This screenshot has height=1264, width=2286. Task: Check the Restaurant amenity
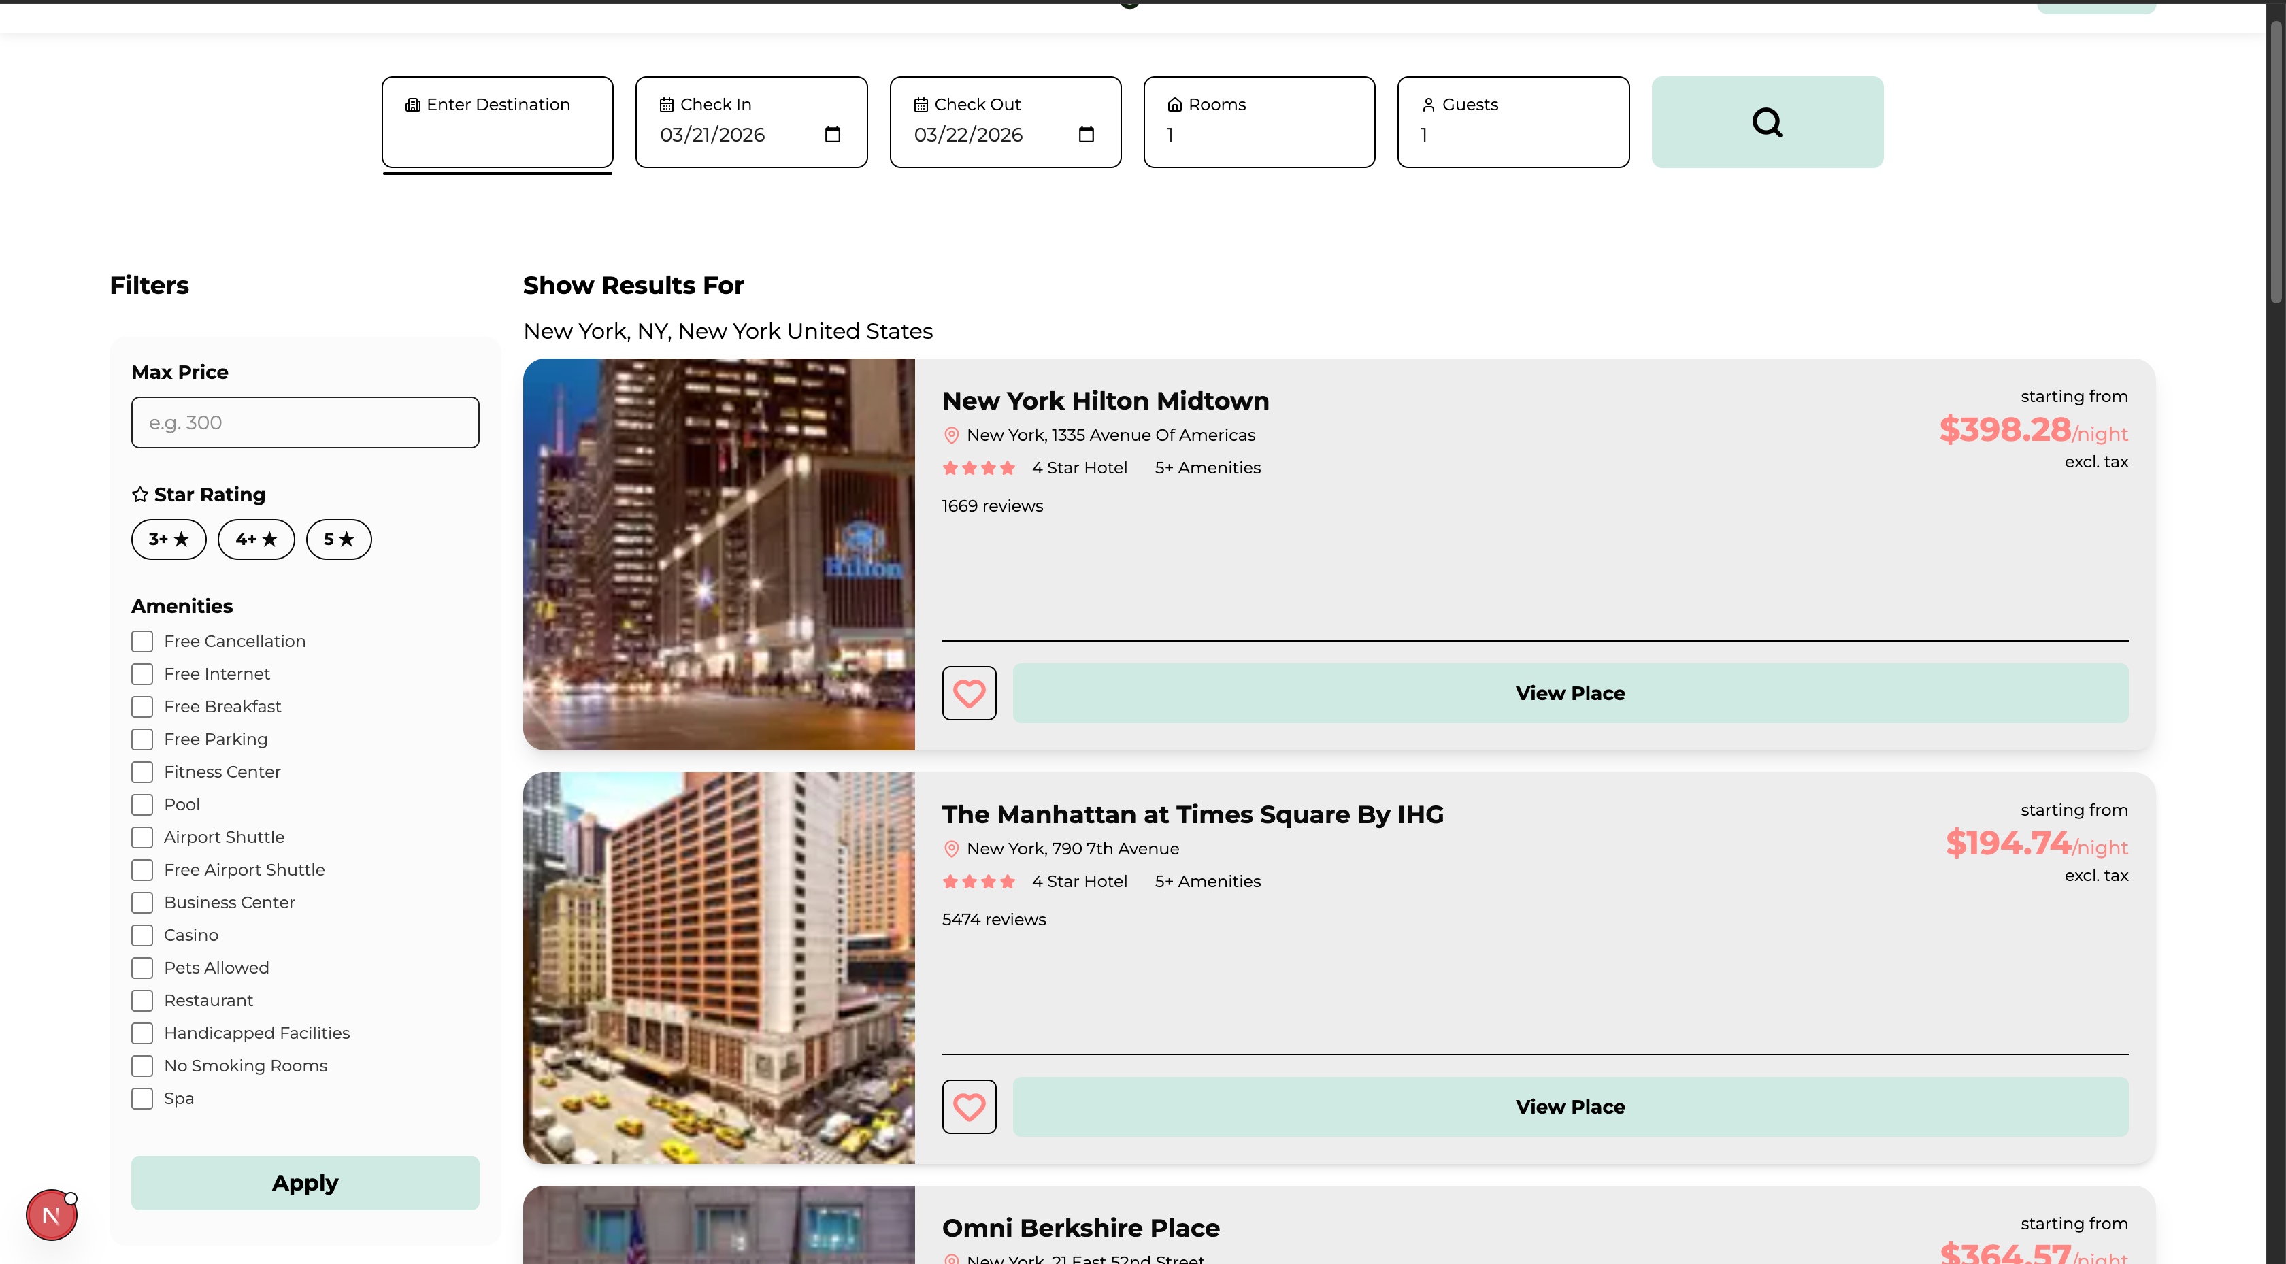click(142, 1000)
